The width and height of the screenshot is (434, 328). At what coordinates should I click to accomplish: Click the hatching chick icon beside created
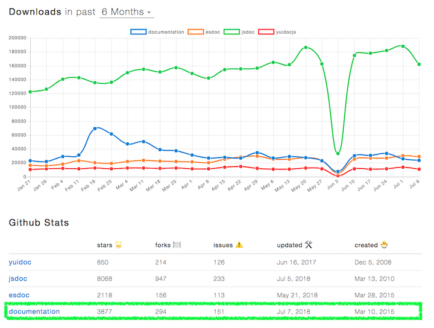pos(384,245)
